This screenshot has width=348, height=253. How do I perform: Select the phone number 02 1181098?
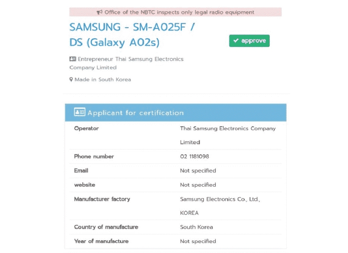[x=194, y=156]
